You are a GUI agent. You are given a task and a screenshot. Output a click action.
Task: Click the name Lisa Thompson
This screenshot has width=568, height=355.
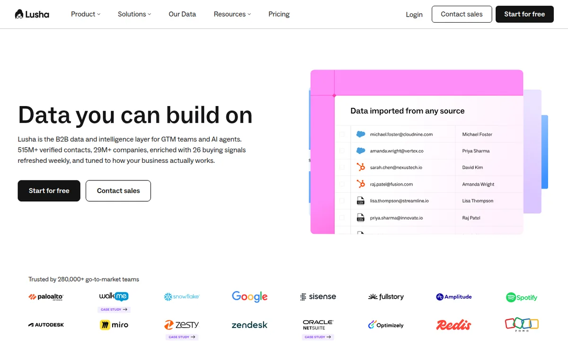pos(478,201)
